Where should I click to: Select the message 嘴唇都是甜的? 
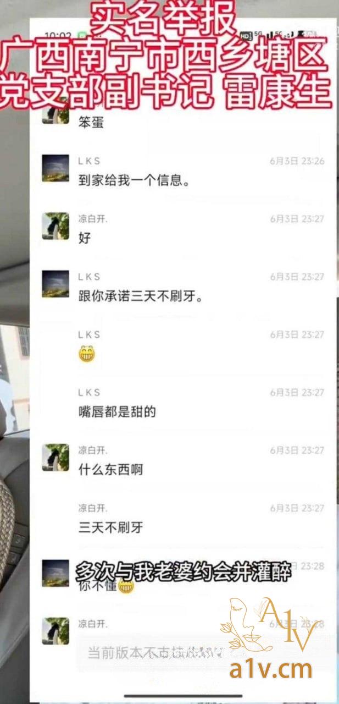117,412
